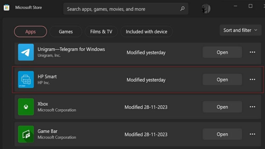The image size is (265, 149).
Task: Launch Unigram with its Open button
Action: click(222, 52)
